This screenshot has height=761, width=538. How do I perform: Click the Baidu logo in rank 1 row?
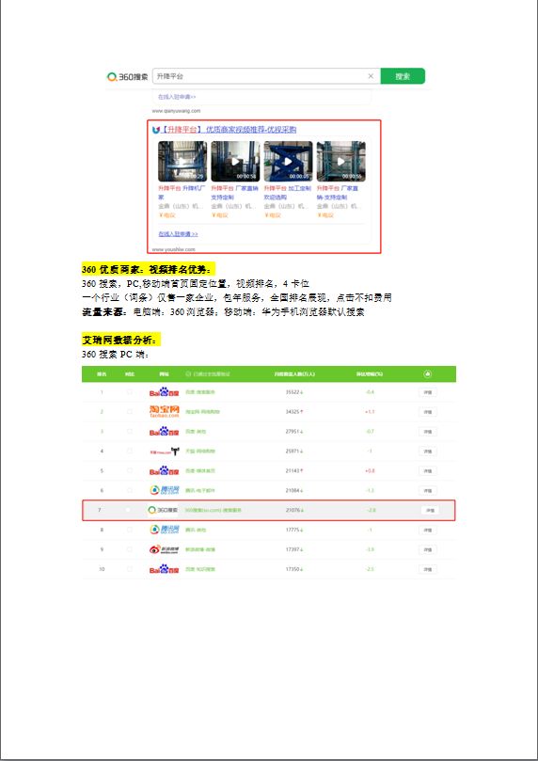click(165, 392)
